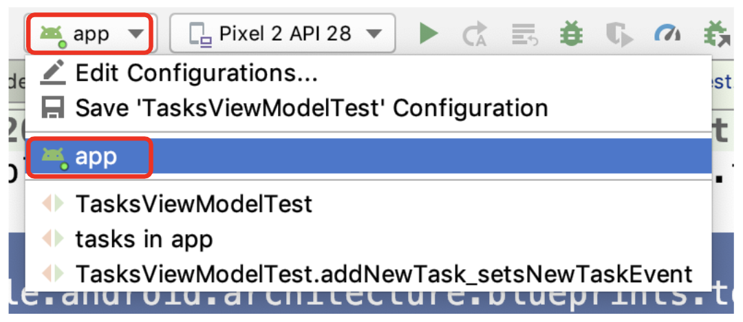Collapse the app run configuration dropdown arrow
The height and width of the screenshot is (322, 743).
[x=136, y=33]
